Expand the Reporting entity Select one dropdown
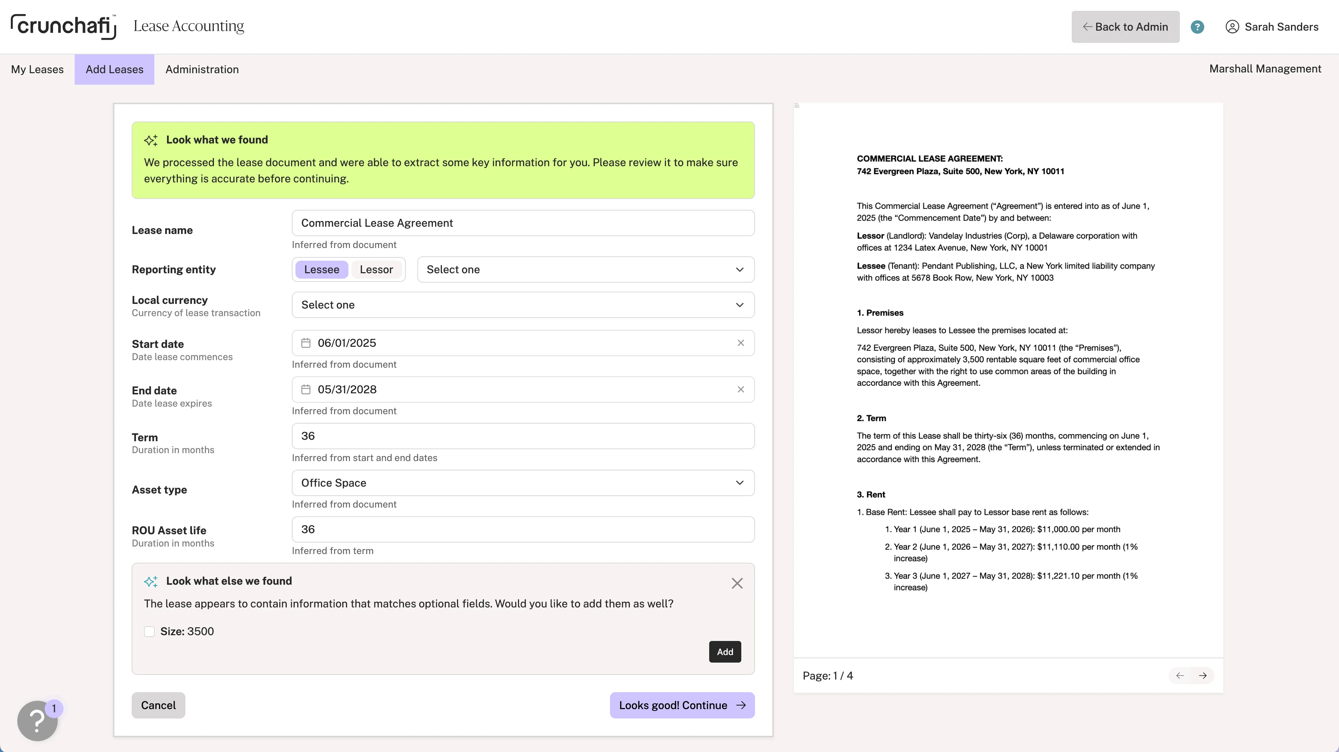The height and width of the screenshot is (752, 1339). tap(585, 270)
